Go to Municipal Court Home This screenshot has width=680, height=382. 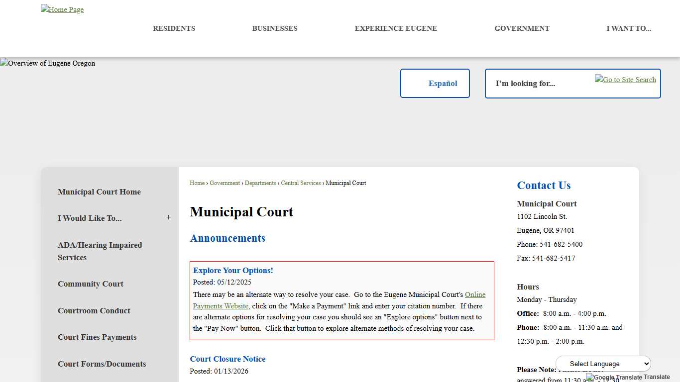[x=99, y=192]
